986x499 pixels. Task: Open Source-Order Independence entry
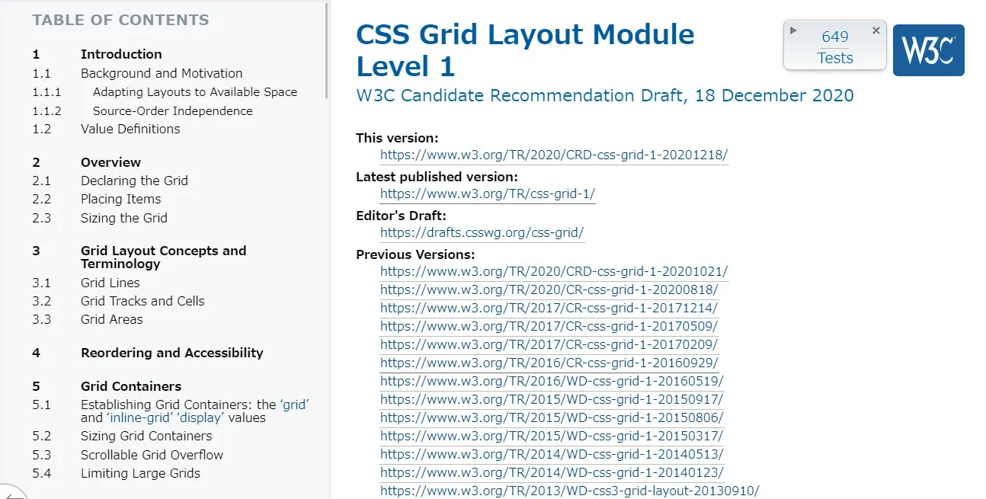(173, 110)
